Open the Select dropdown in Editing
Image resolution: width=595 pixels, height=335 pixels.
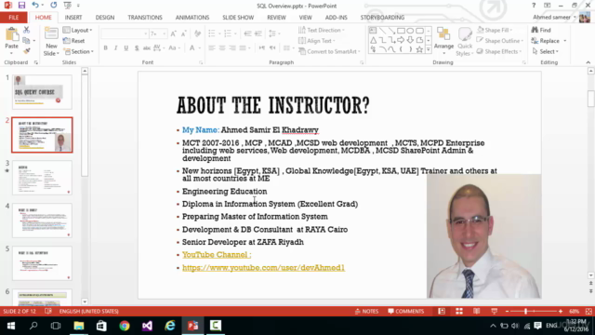546,51
